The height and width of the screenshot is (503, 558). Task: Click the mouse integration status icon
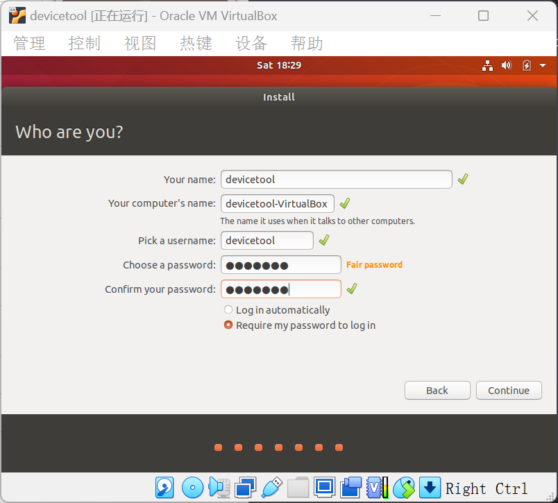click(404, 487)
